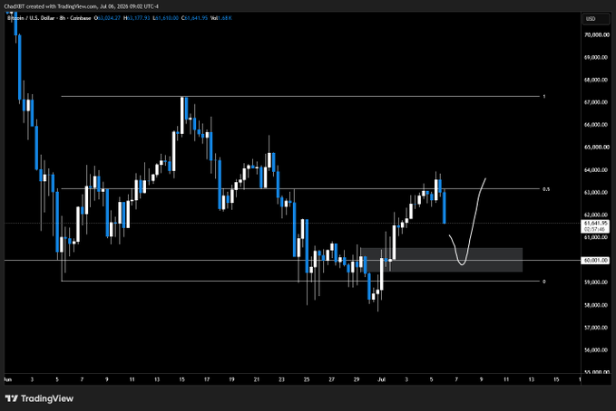Image resolution: width=616 pixels, height=411 pixels.
Task: Click the Bitcoin / U.S. Dollar symbol title
Action: coord(31,18)
